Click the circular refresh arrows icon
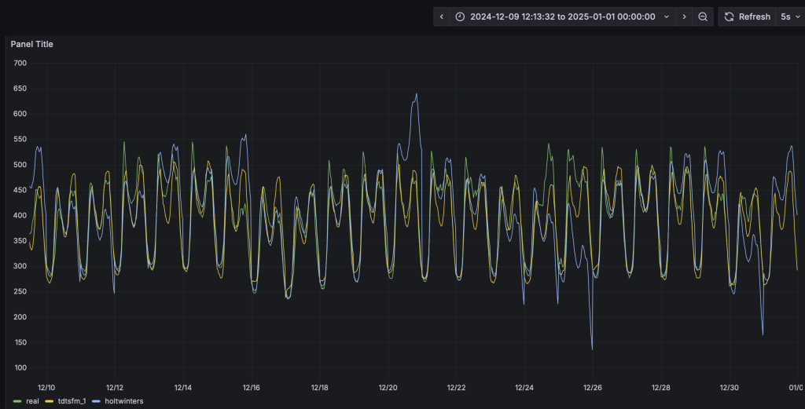Viewport: 805px width, 409px height. pyautogui.click(x=729, y=16)
